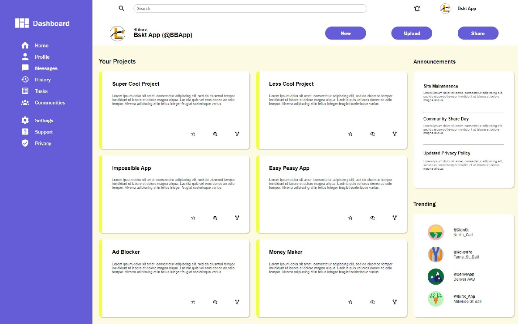Open the Updated Privacy Policy announcement
518x329 pixels.
pyautogui.click(x=446, y=153)
